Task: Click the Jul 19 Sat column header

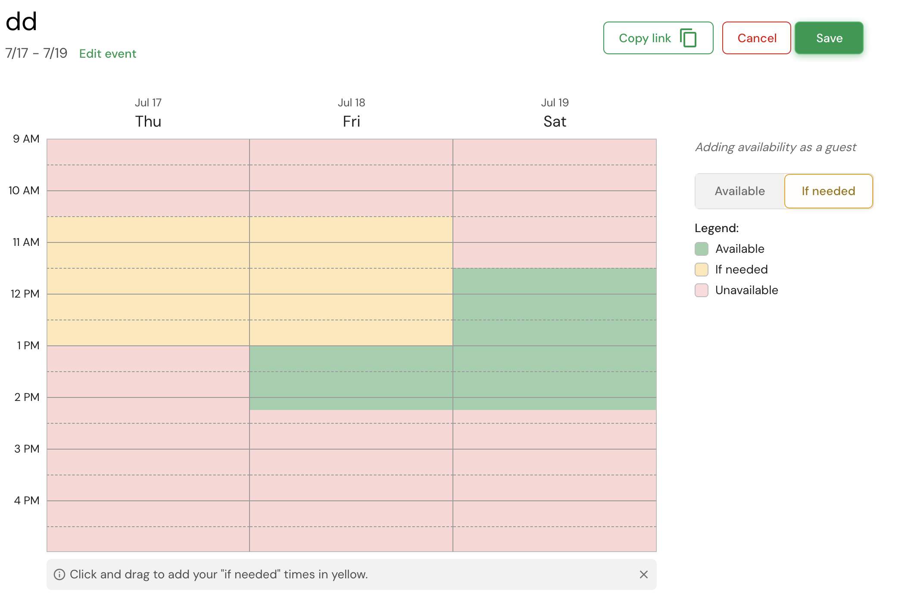Action: tap(555, 113)
